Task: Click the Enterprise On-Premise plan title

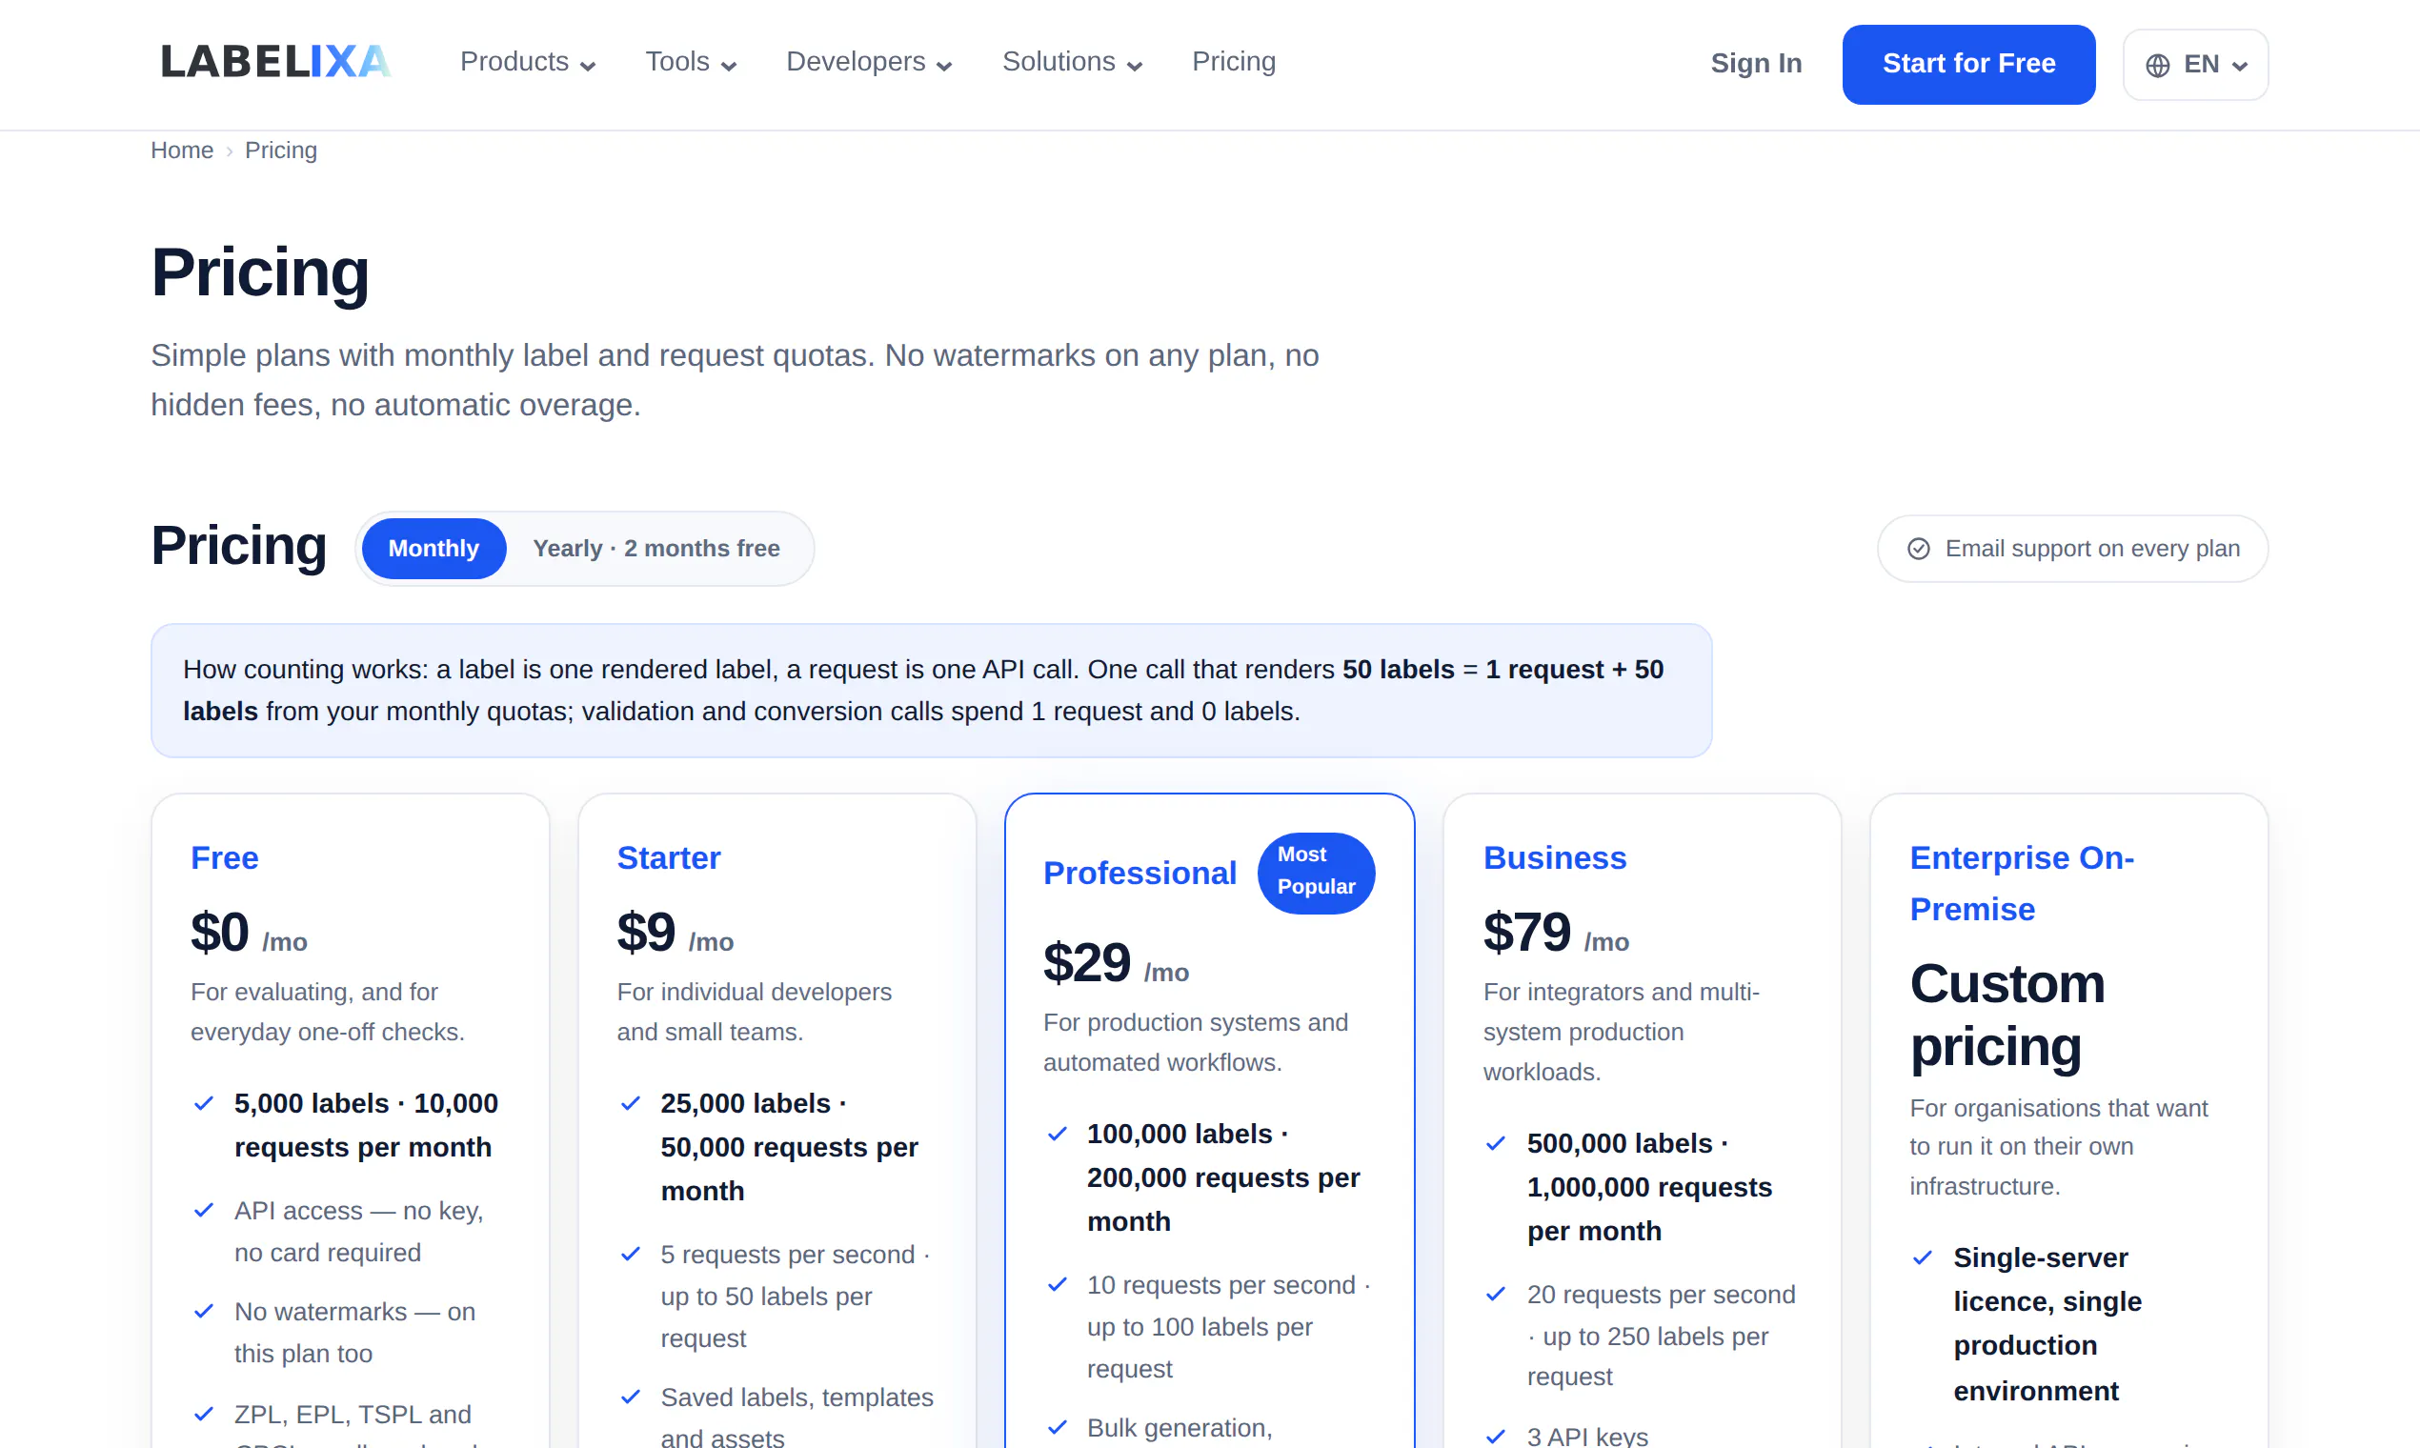Action: [2022, 884]
